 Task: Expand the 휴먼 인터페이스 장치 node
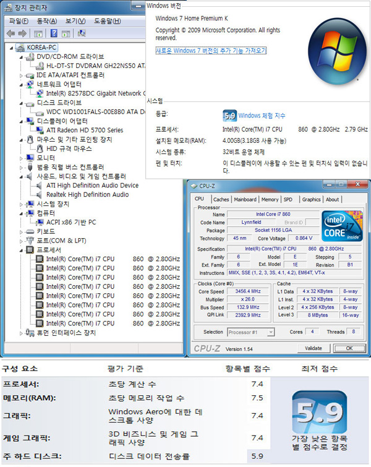(21, 333)
